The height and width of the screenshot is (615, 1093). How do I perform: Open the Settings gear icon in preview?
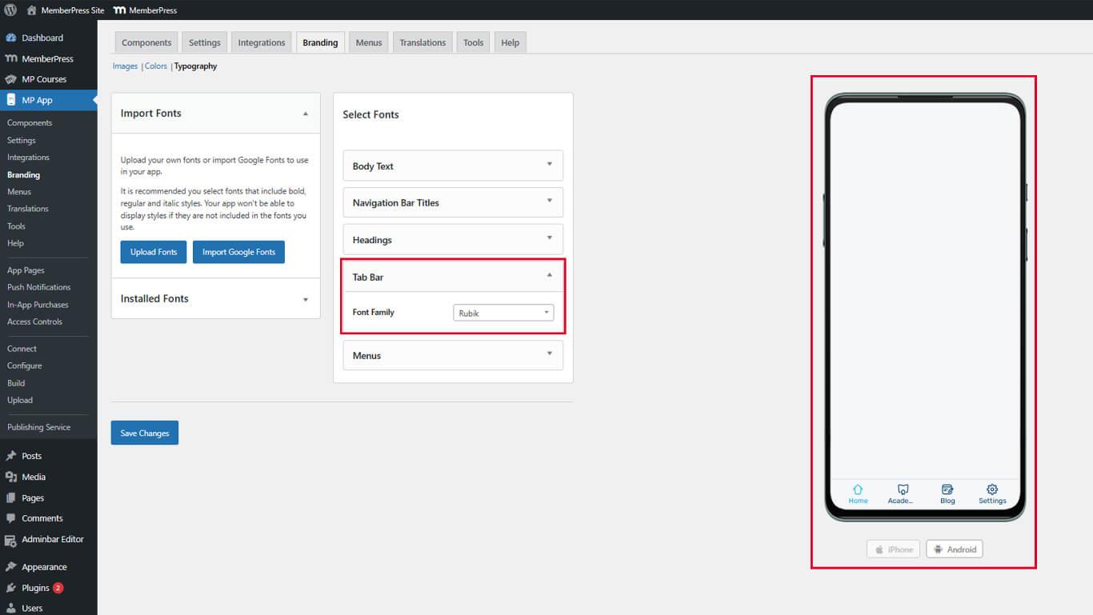992,489
